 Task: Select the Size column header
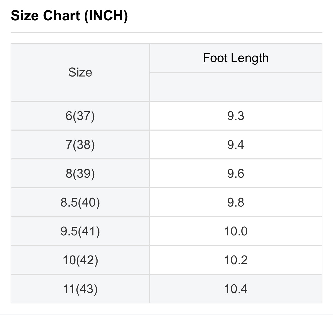click(x=80, y=72)
